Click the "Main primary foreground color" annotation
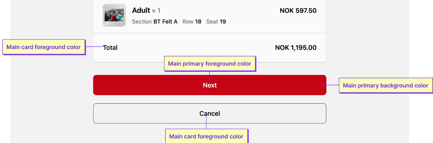 tap(210, 64)
